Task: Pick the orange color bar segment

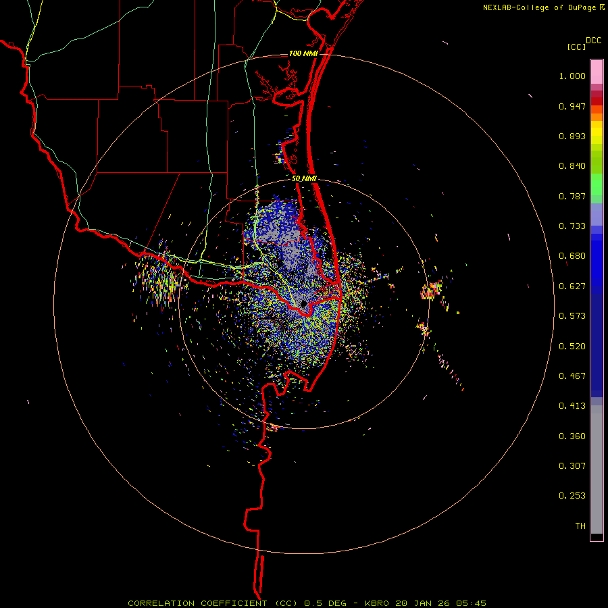Action: [597, 117]
